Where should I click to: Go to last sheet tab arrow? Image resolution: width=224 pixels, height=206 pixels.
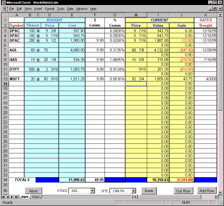pyautogui.click(x=16, y=197)
